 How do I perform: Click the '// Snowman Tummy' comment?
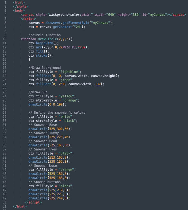43,133
